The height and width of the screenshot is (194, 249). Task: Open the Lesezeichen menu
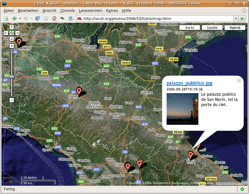(x=90, y=11)
